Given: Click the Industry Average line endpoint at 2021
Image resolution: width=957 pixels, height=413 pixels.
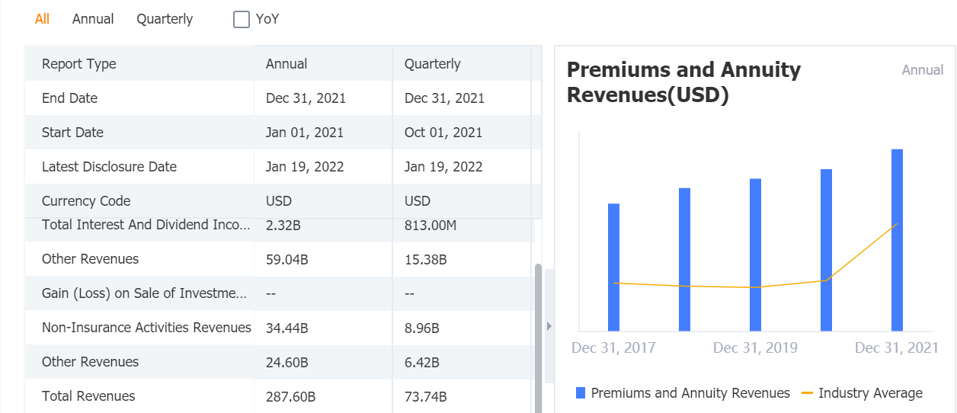Looking at the screenshot, I should pyautogui.click(x=897, y=224).
